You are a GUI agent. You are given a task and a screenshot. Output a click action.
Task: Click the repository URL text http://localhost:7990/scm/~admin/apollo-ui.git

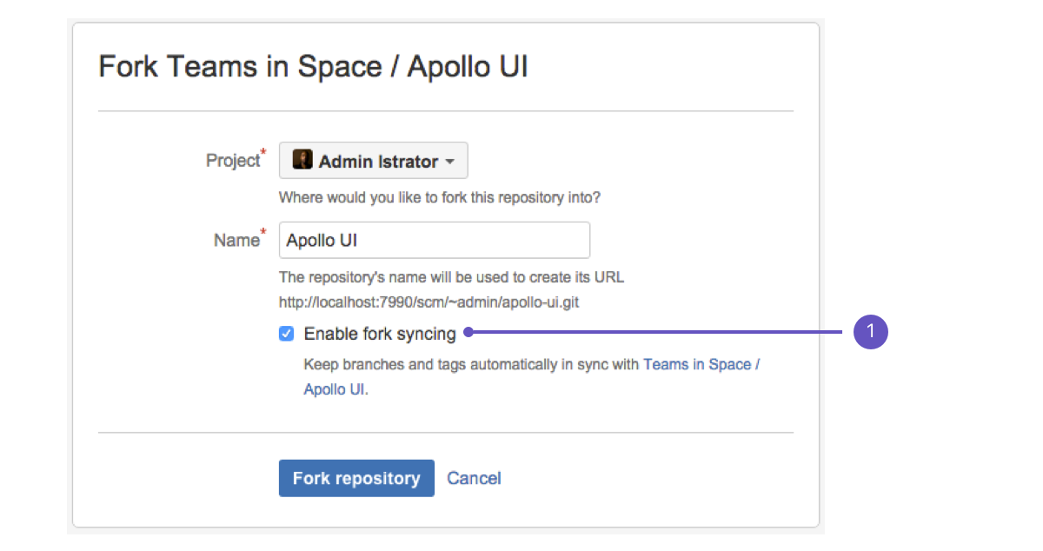(429, 302)
